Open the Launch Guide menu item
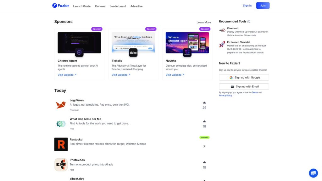The height and width of the screenshot is (181, 322). (x=82, y=6)
